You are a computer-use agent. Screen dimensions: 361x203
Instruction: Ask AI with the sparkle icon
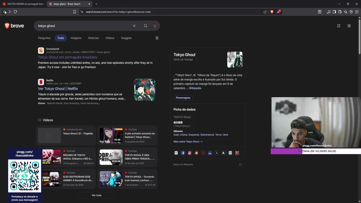[154, 26]
